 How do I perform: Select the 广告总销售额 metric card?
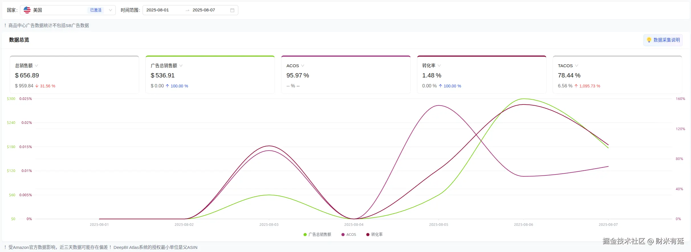[x=210, y=75]
